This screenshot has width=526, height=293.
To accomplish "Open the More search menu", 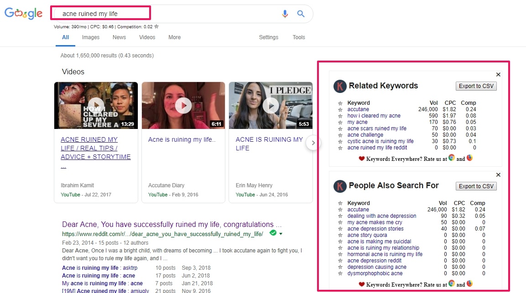I will click(x=174, y=37).
